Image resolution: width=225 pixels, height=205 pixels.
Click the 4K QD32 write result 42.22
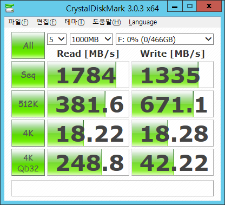[173, 162]
